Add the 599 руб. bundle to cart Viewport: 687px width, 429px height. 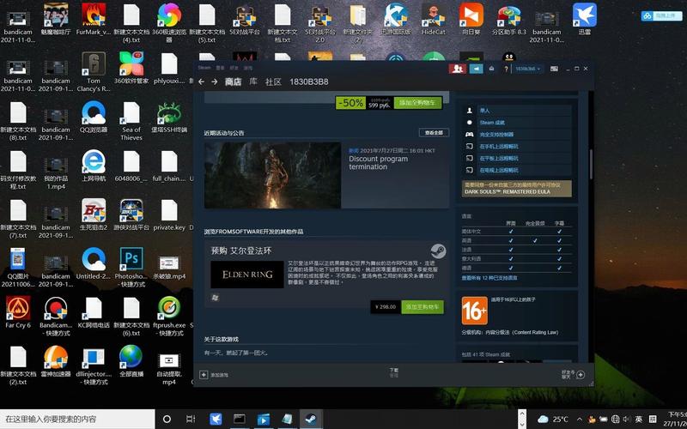[418, 103]
